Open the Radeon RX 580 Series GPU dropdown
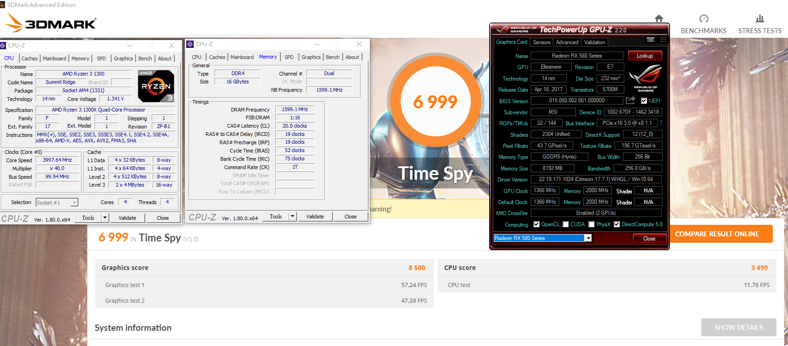The image size is (788, 346). click(x=588, y=238)
